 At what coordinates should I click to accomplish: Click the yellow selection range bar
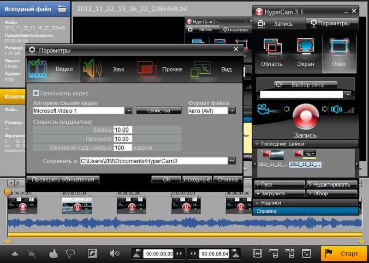185,235
